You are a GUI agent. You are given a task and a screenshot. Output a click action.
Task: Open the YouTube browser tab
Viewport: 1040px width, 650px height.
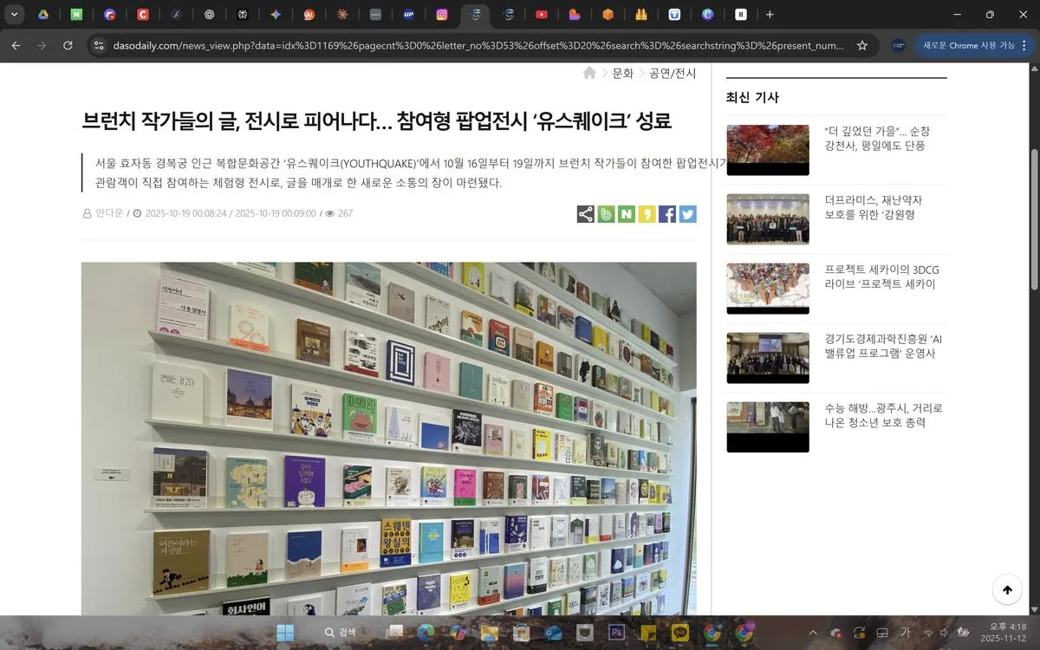[x=541, y=15]
